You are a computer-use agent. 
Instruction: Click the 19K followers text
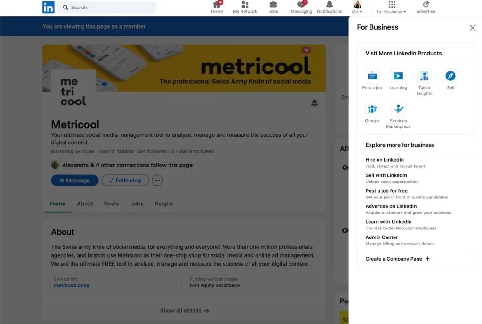152,151
